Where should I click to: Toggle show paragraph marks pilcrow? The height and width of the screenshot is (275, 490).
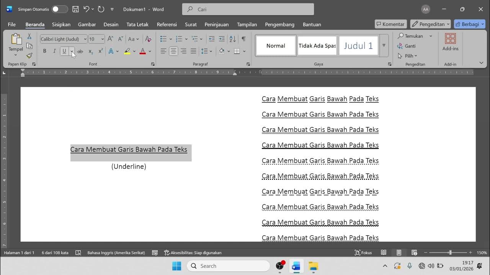[x=243, y=39]
